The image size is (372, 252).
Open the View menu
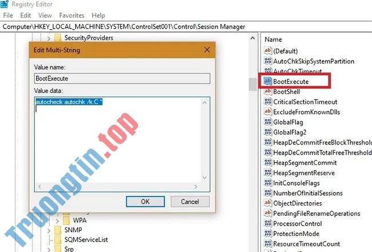(x=45, y=15)
